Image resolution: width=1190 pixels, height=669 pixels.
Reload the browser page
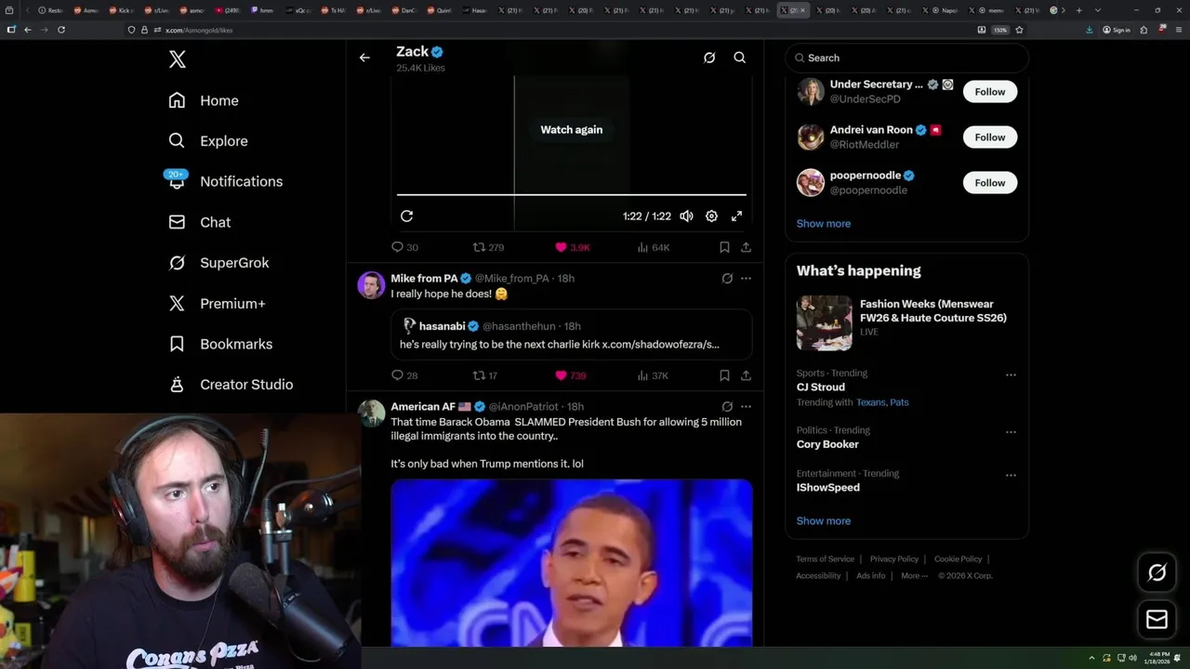click(x=61, y=30)
